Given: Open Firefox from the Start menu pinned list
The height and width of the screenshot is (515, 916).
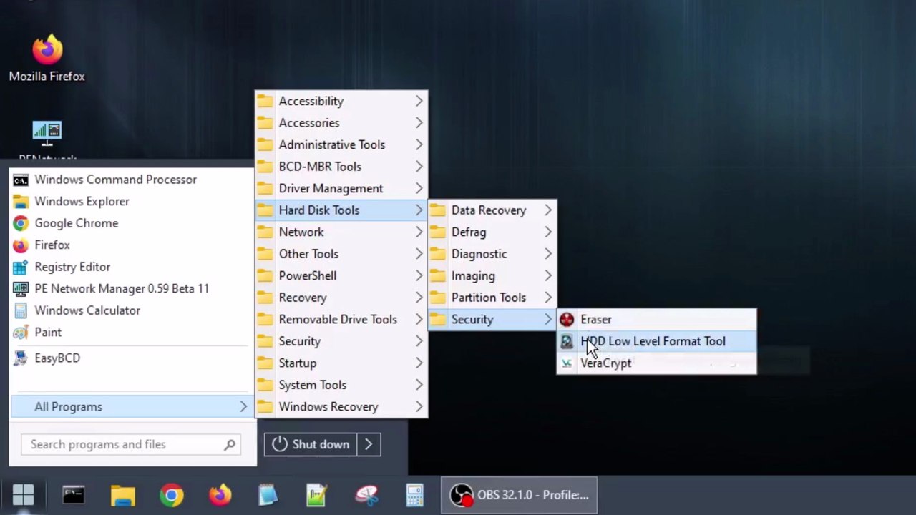Looking at the screenshot, I should point(132,245).
